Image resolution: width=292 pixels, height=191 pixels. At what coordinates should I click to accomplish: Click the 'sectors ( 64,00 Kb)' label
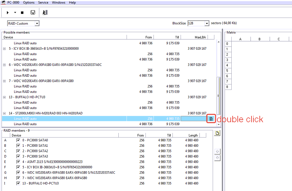tap(224, 23)
